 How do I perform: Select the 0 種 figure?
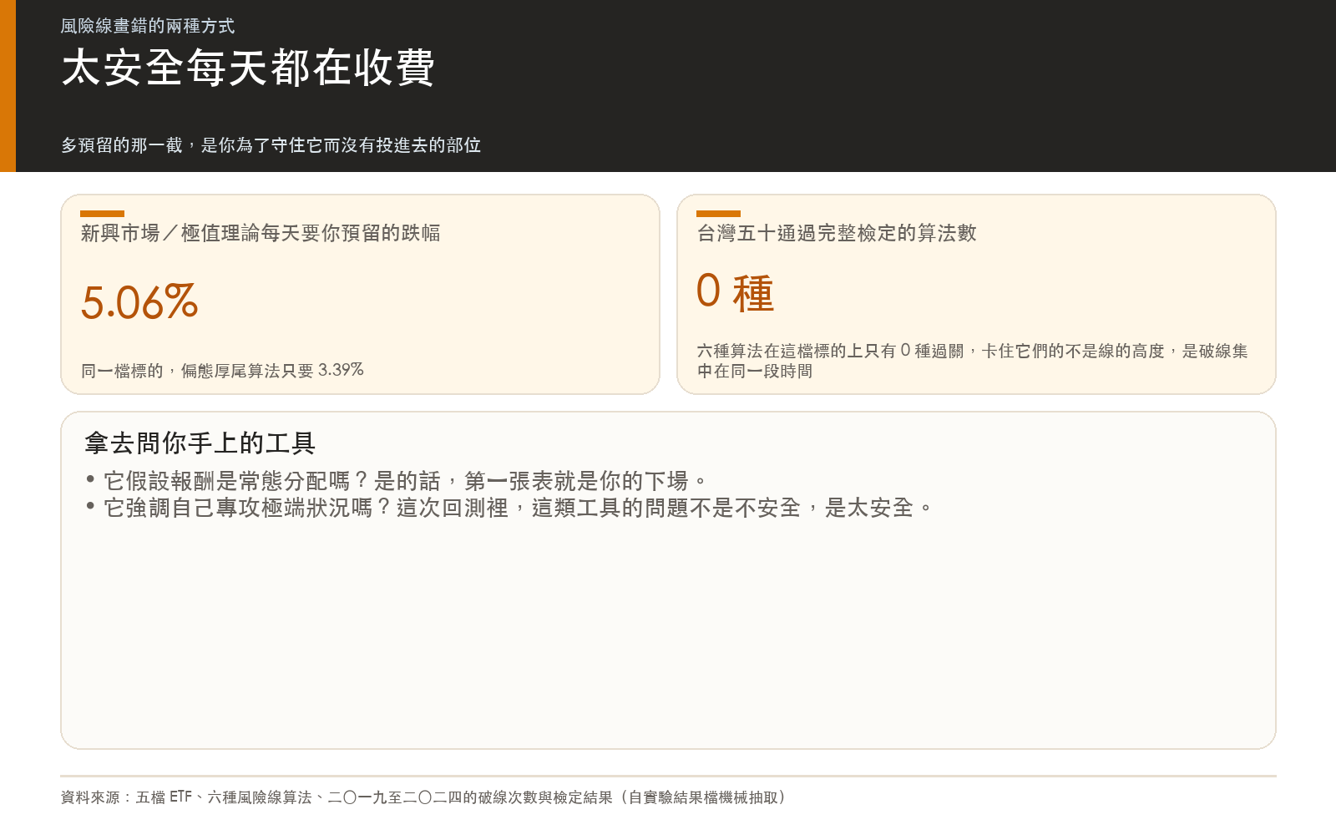tap(736, 292)
